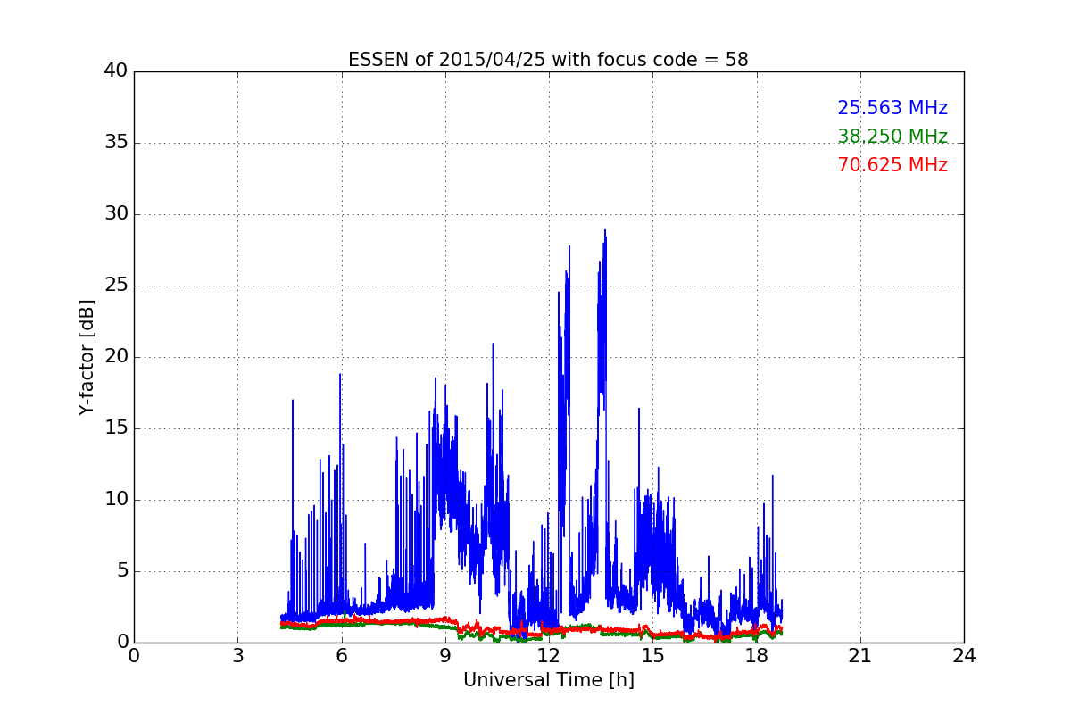Screen dimensions: 1071x714
Task: Click the x-axis tick label 12
Action: (x=548, y=656)
